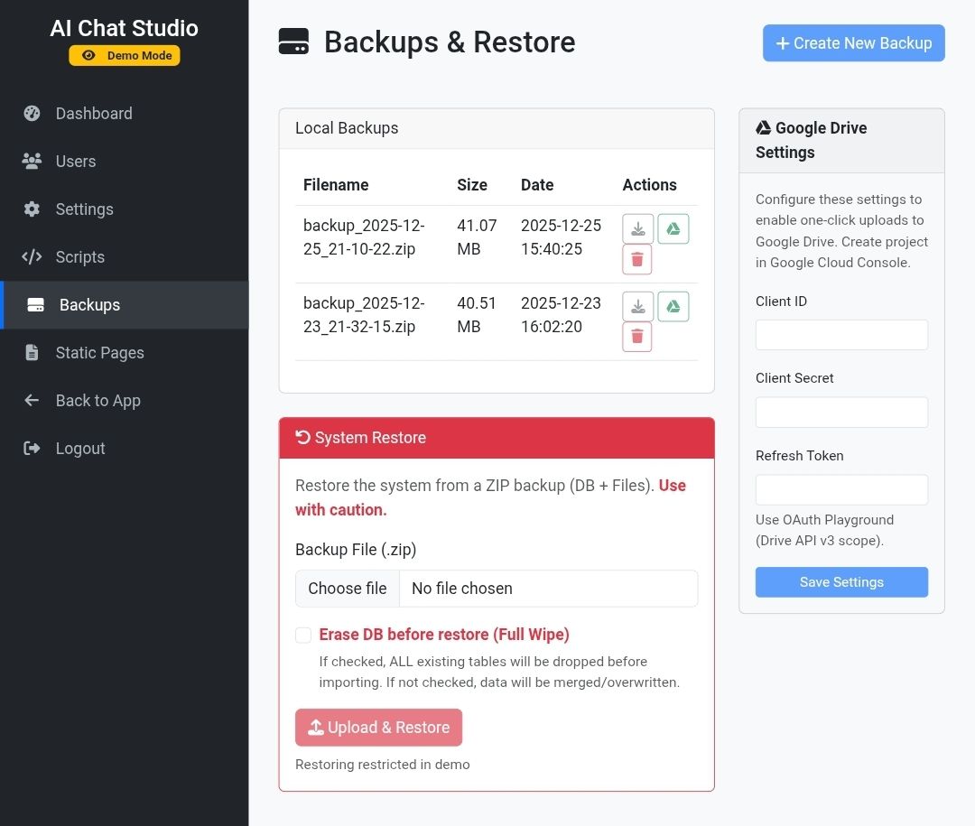Screen dimensions: 975x826
Task: Click the Scripts code icon in sidebar
Action: [x=32, y=257]
